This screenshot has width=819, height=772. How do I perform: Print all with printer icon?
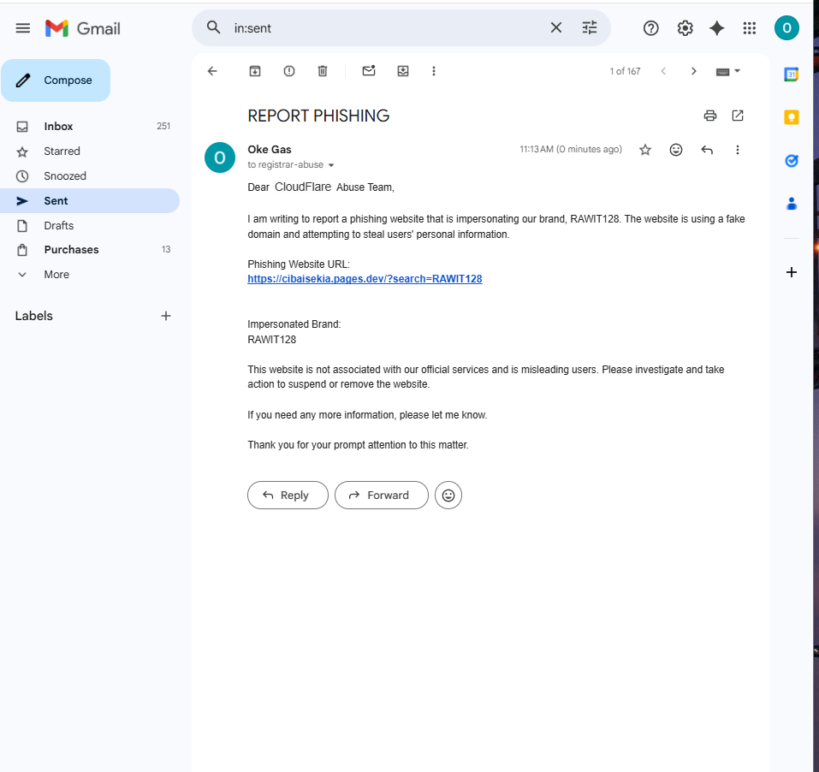pyautogui.click(x=709, y=116)
